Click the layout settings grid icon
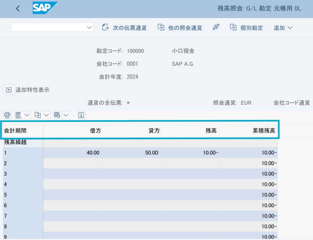This screenshot has height=240, width=313. (x=57, y=115)
